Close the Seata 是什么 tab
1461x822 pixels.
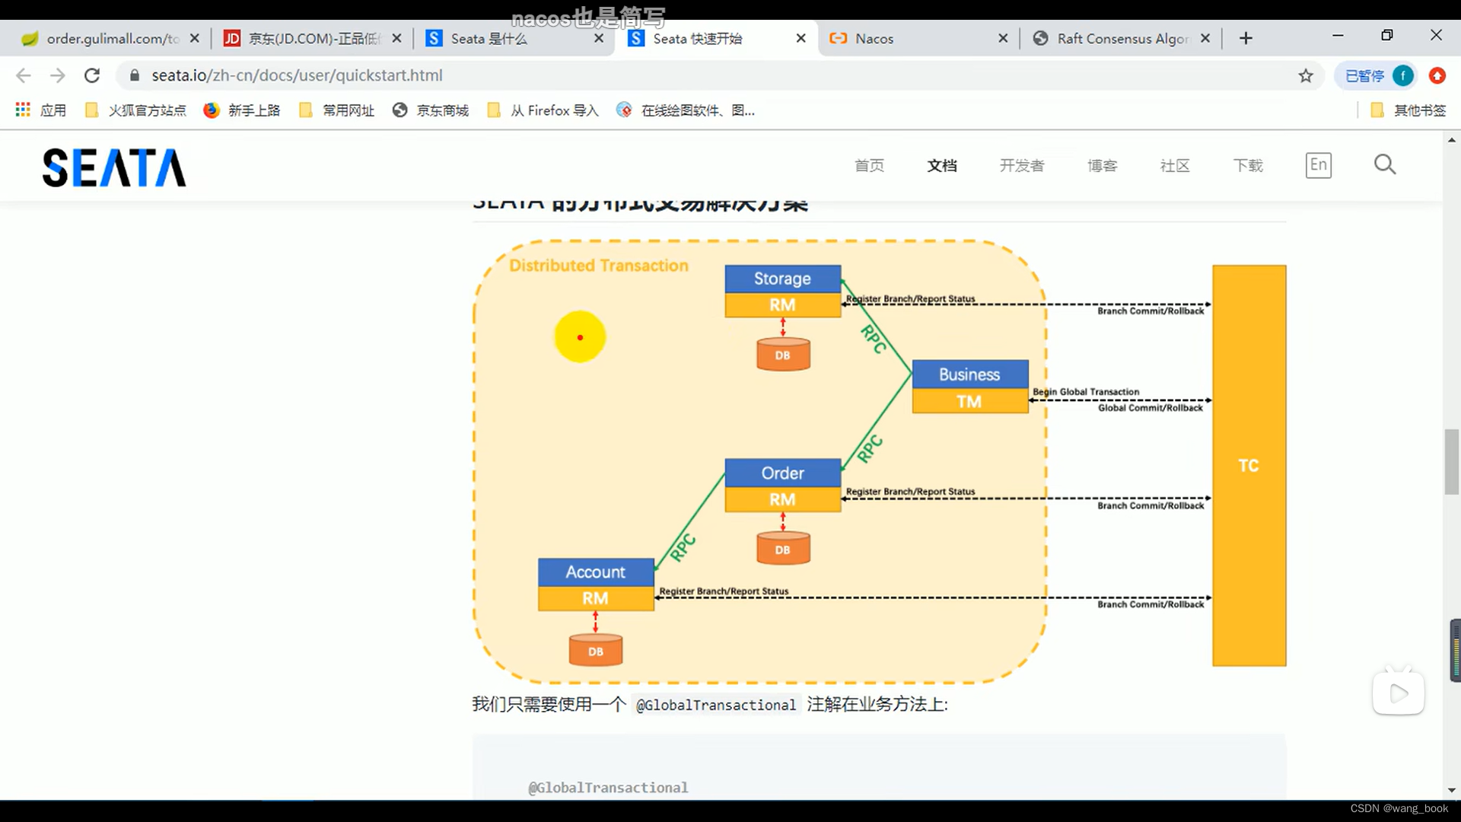click(x=599, y=38)
